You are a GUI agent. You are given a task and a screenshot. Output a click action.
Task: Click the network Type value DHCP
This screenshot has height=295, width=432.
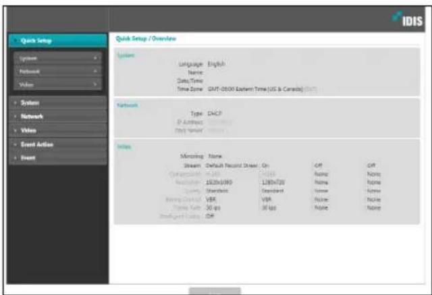tap(215, 113)
